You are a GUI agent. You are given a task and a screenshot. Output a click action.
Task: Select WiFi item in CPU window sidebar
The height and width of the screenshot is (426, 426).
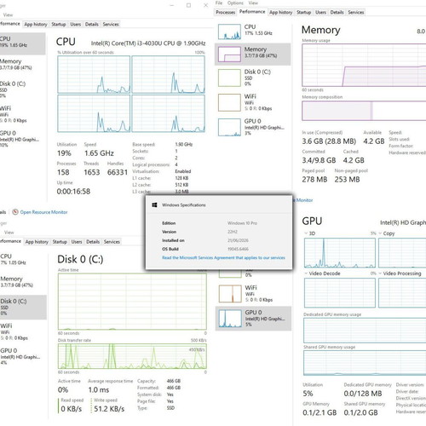pos(22,114)
